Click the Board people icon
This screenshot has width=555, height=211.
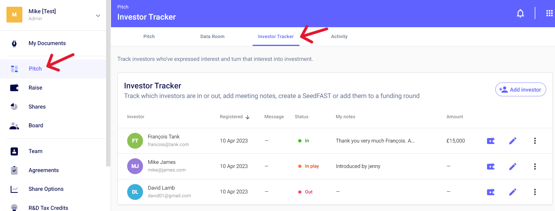click(x=14, y=126)
